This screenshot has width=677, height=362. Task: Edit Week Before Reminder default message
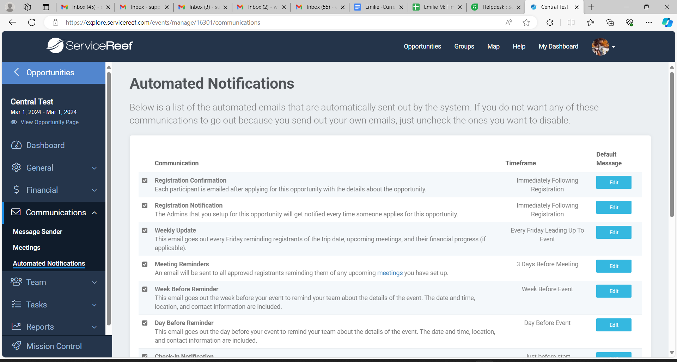(x=614, y=291)
